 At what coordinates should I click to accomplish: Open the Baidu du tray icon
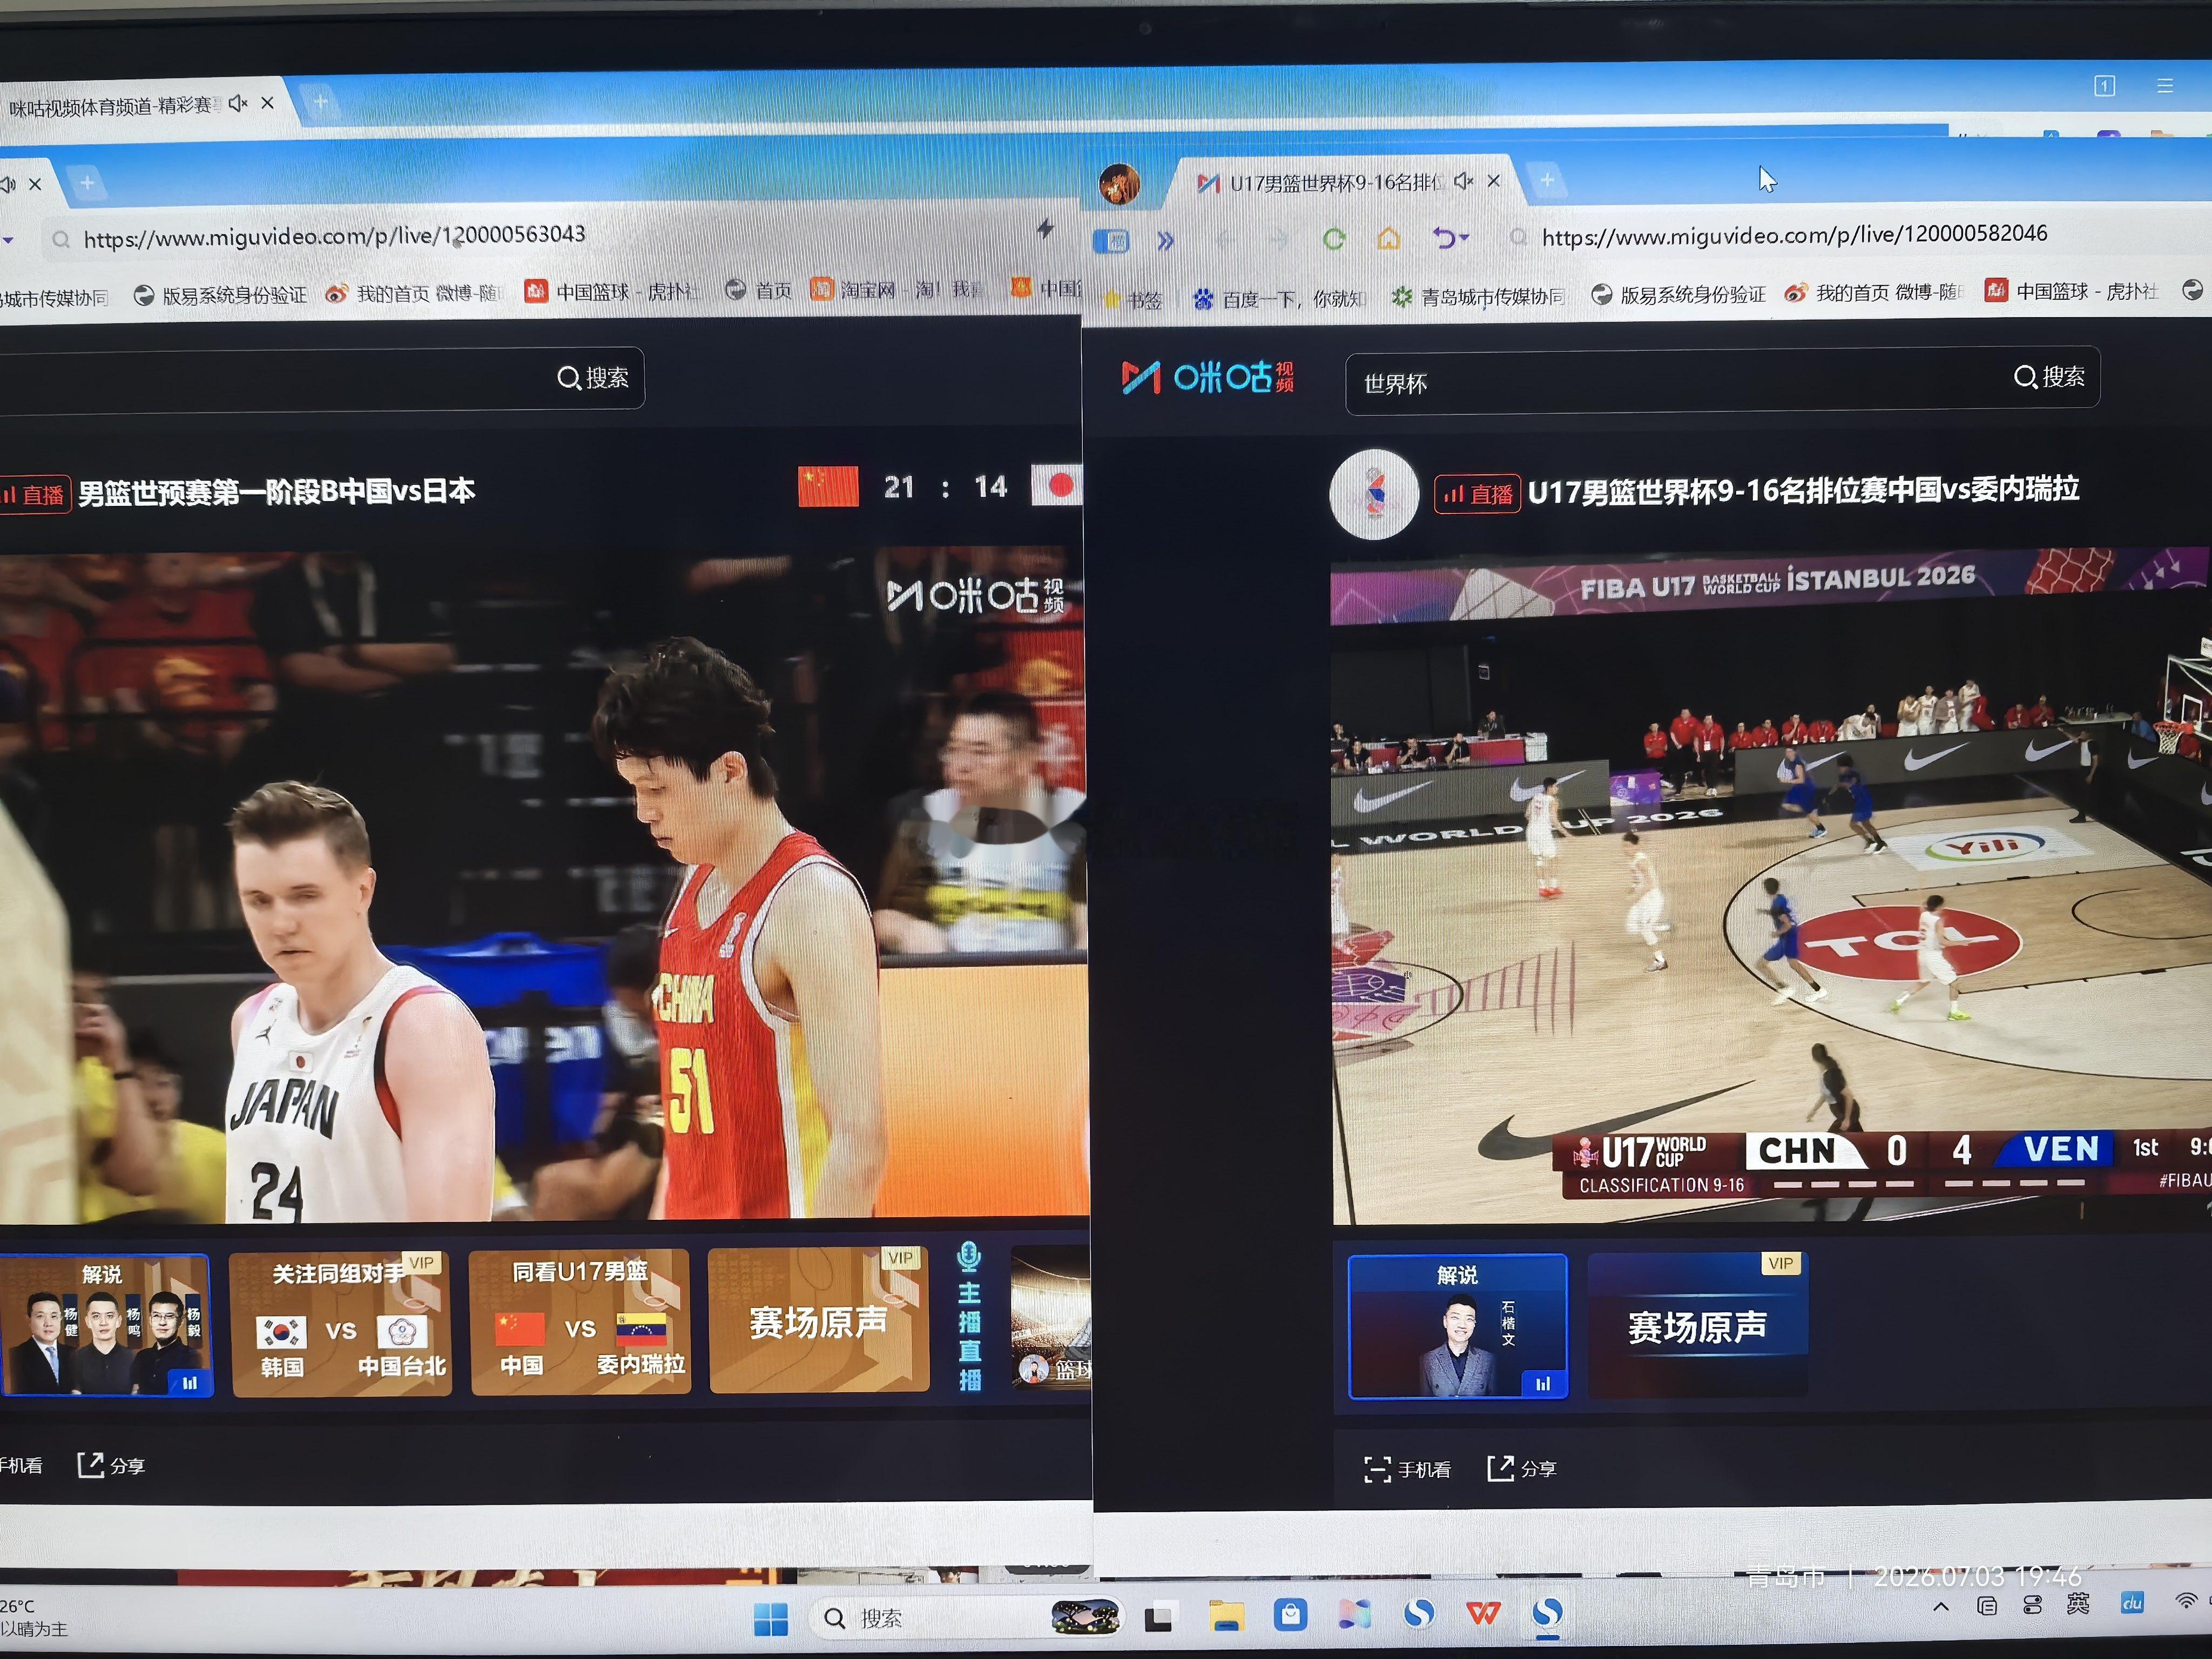(x=2131, y=1603)
